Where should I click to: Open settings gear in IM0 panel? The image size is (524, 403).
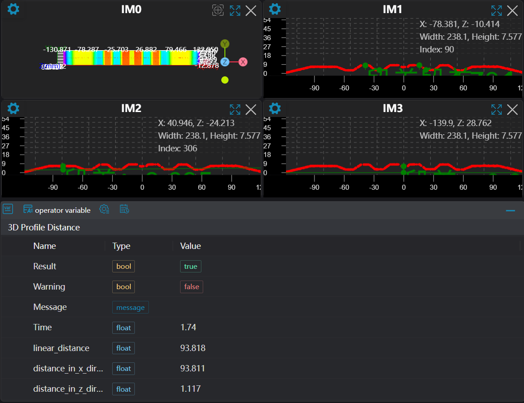(14, 9)
